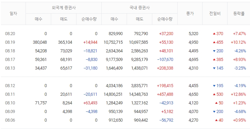The height and width of the screenshot is (129, 250).
Task: Click the 외국계 증권사 group header
Action: 64,8
